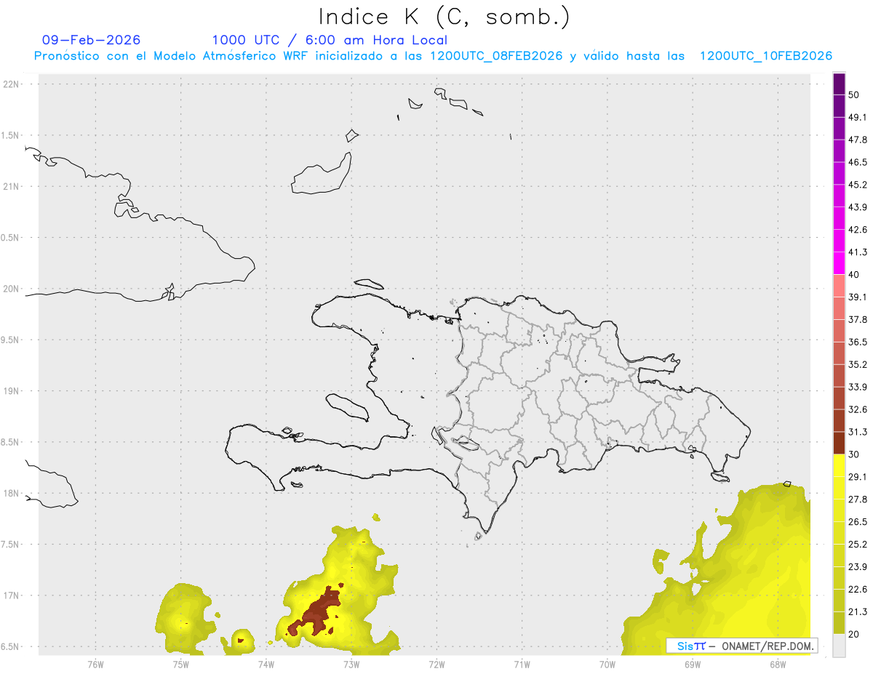Click the '46.5' colorbar value
873x674 pixels.
point(858,162)
